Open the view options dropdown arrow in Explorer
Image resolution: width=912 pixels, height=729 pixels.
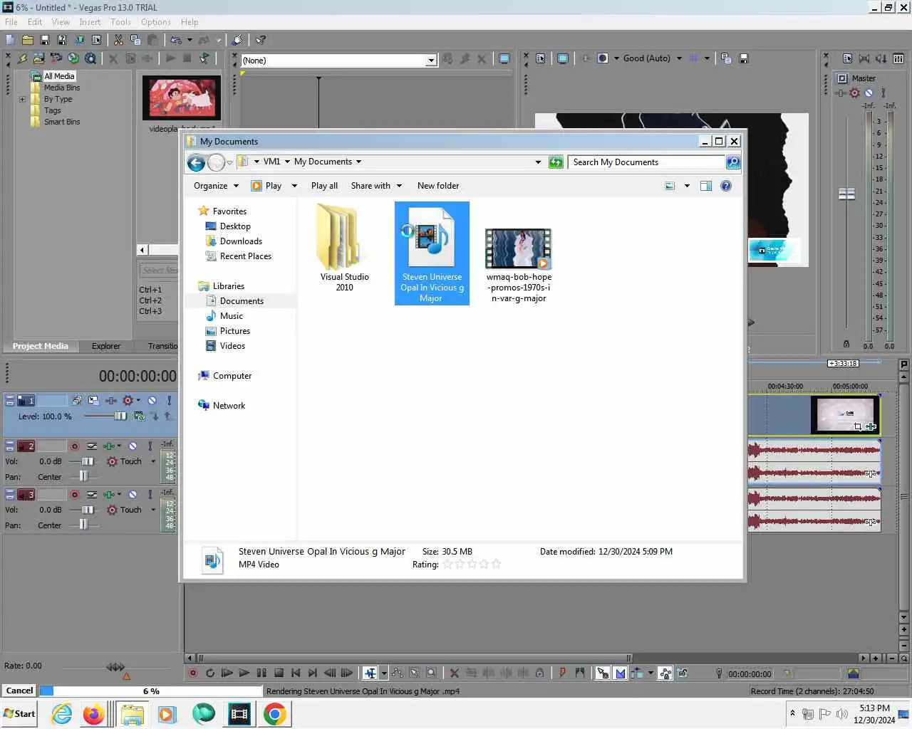click(687, 186)
